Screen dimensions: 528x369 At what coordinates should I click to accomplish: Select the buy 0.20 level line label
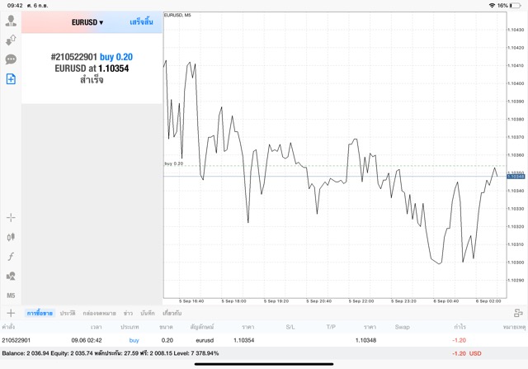[174, 163]
